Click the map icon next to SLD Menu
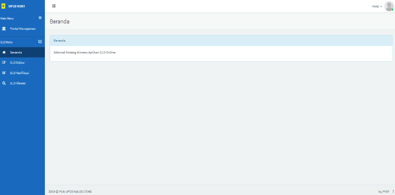395x195 pixels. pos(40,42)
